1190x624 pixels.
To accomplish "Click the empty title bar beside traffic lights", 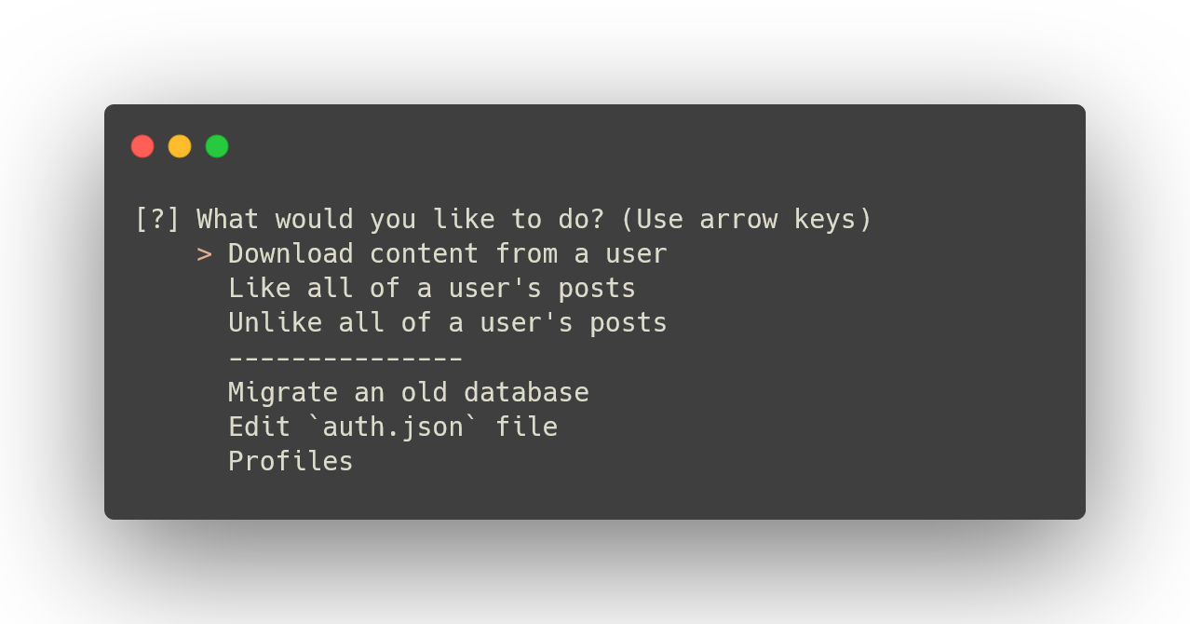I will 652,146.
